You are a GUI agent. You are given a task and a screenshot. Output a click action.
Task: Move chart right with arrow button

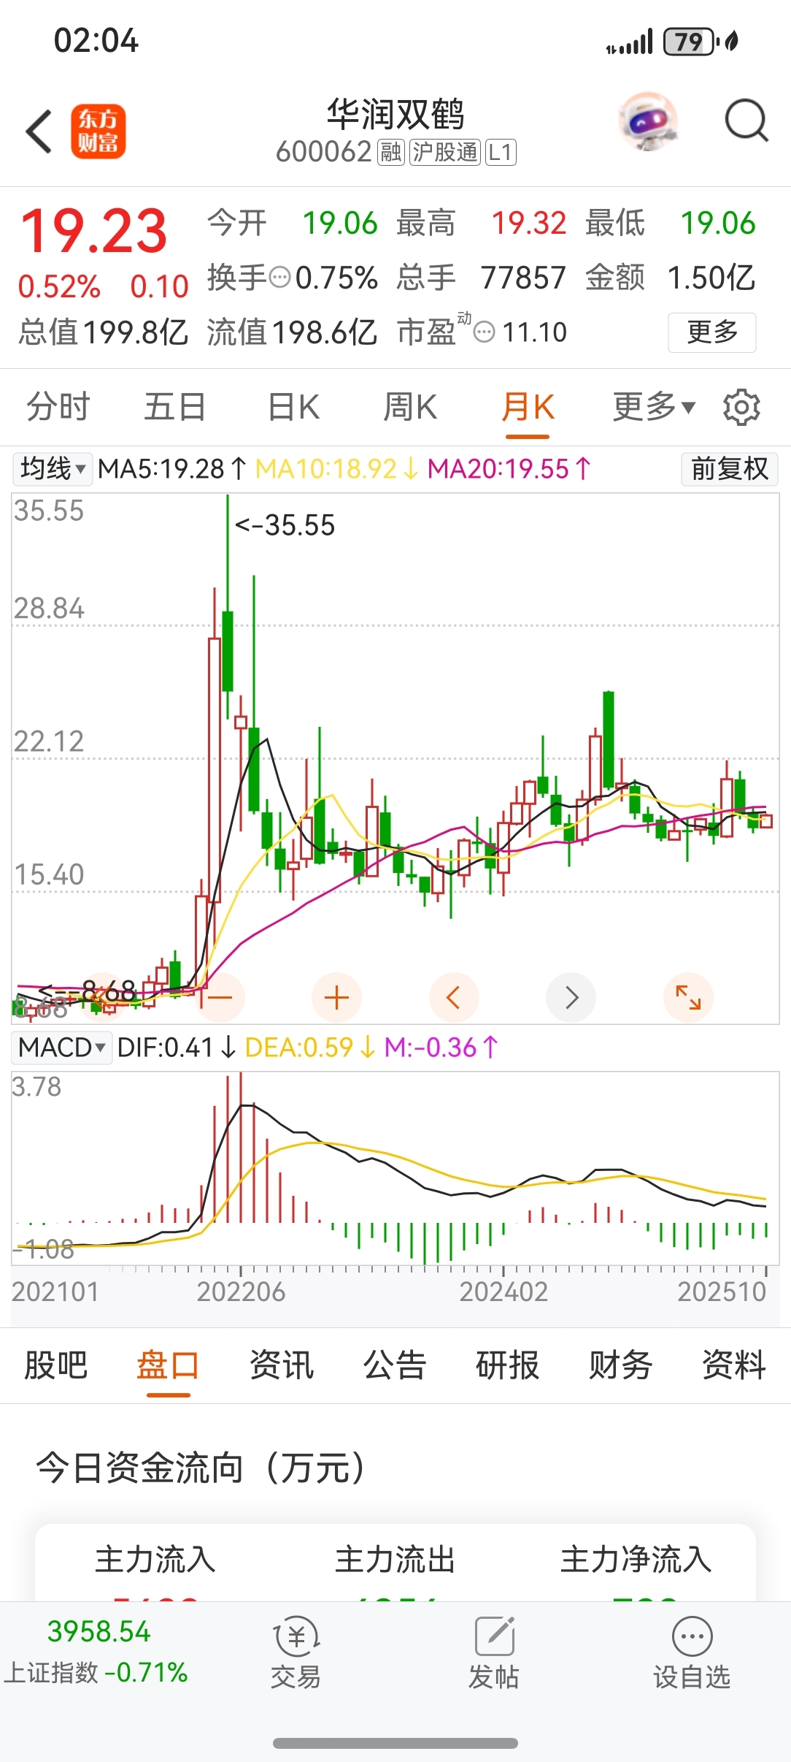[571, 998]
